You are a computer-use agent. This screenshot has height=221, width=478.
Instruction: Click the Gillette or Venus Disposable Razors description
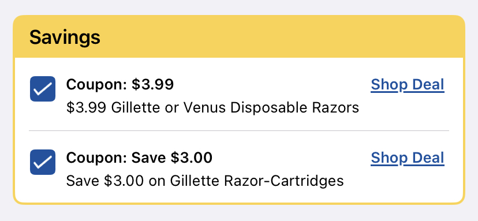point(212,107)
